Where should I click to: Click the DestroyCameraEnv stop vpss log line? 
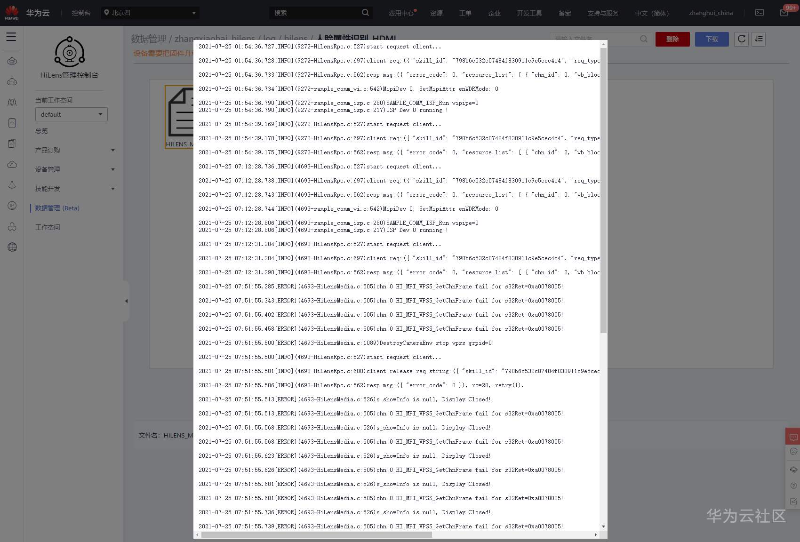[346, 343]
